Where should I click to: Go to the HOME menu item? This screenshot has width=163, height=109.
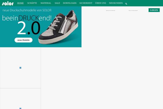coord(20,3)
